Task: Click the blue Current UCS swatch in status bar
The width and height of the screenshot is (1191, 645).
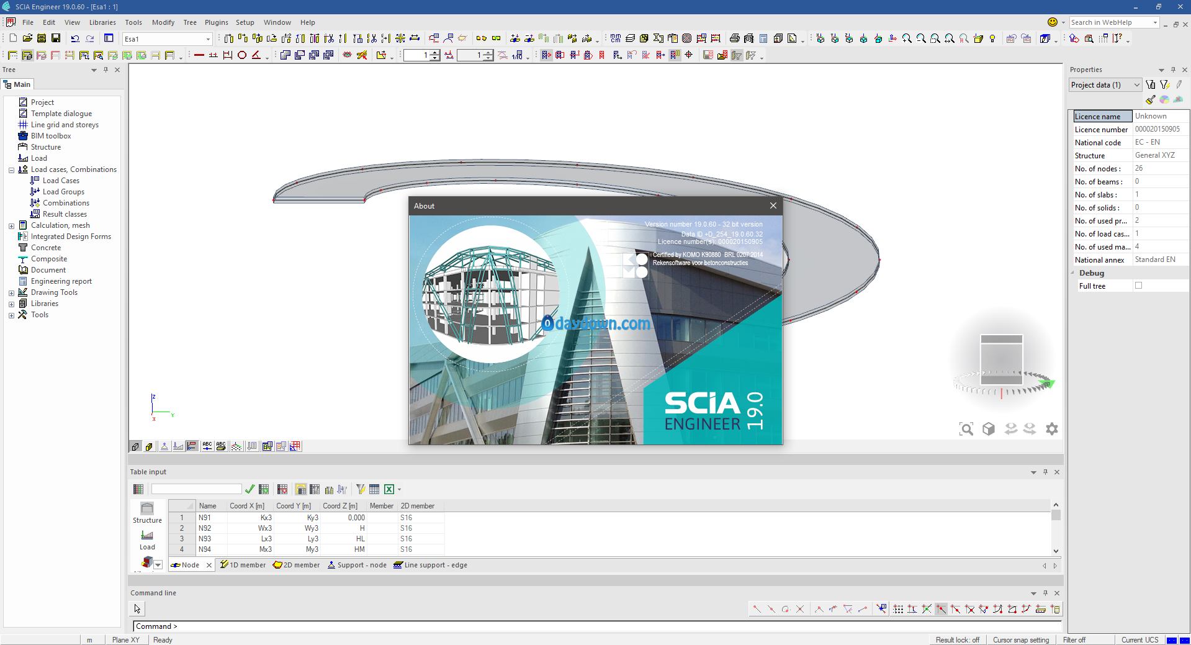Action: coord(1172,640)
